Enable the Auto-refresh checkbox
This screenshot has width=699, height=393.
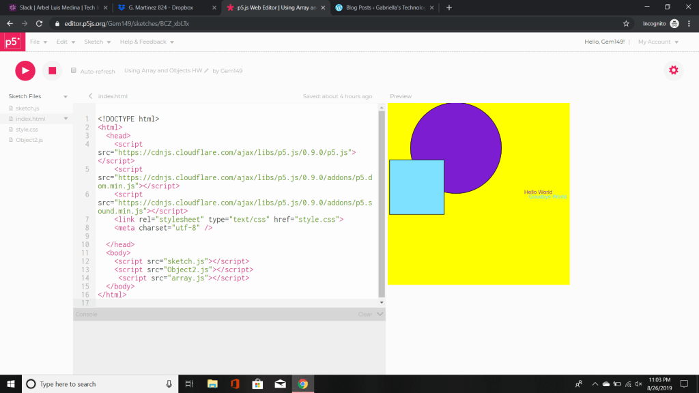point(74,70)
